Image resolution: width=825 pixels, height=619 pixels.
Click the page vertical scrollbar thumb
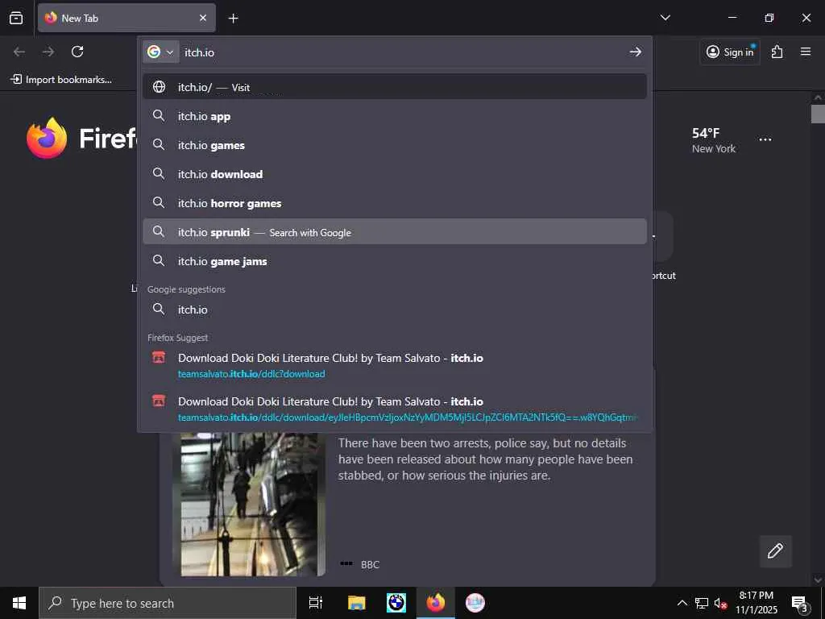(x=818, y=114)
